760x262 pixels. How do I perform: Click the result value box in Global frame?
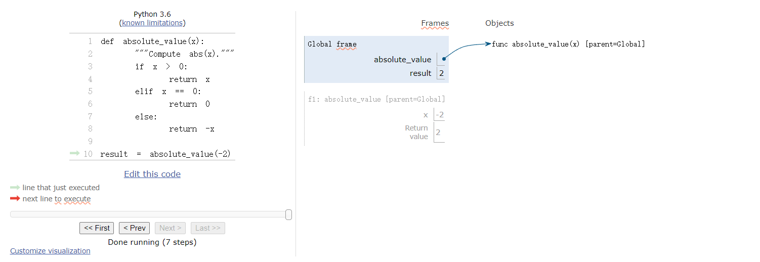pos(441,73)
